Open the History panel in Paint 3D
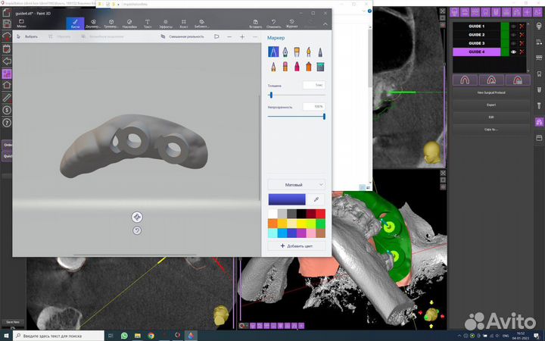 point(292,23)
